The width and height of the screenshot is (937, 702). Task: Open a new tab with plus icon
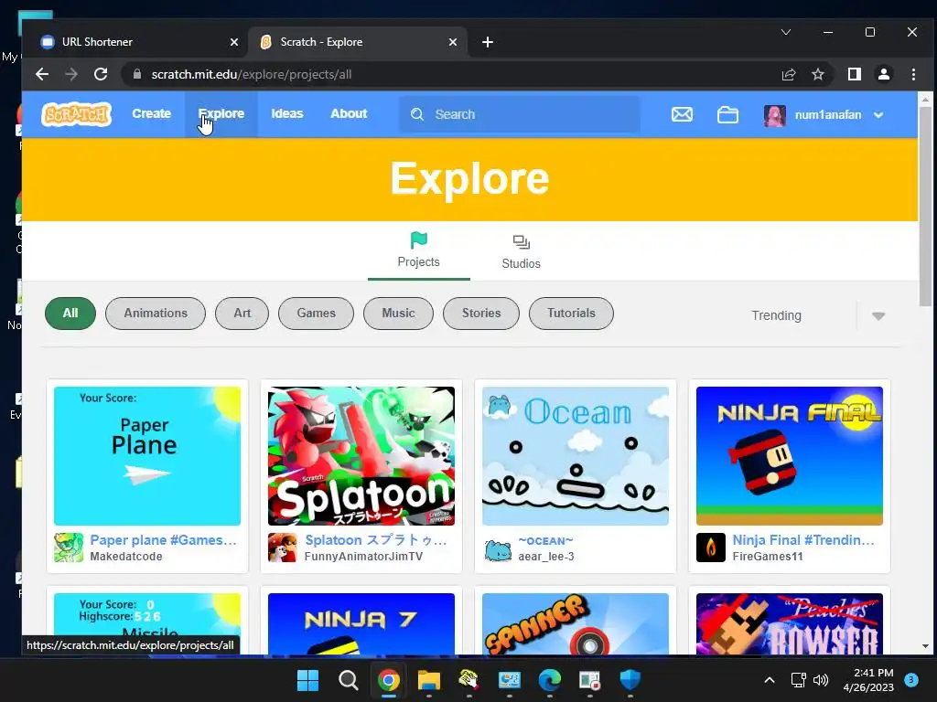click(x=488, y=42)
